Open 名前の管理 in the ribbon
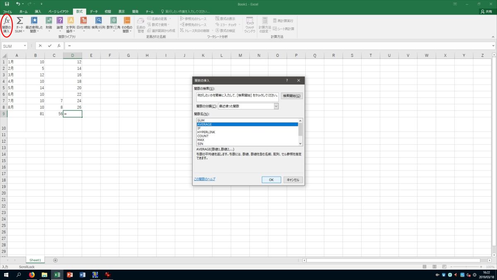 point(140,25)
